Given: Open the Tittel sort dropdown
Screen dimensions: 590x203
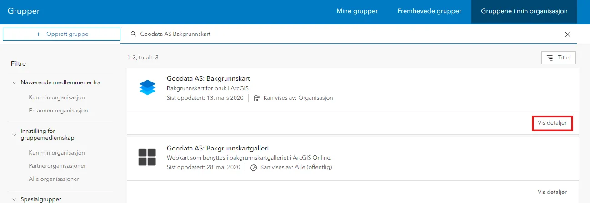Looking at the screenshot, I should pyautogui.click(x=559, y=58).
